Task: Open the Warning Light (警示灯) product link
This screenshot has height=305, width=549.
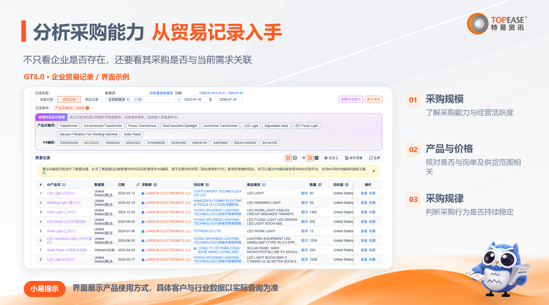Action: 64,203
